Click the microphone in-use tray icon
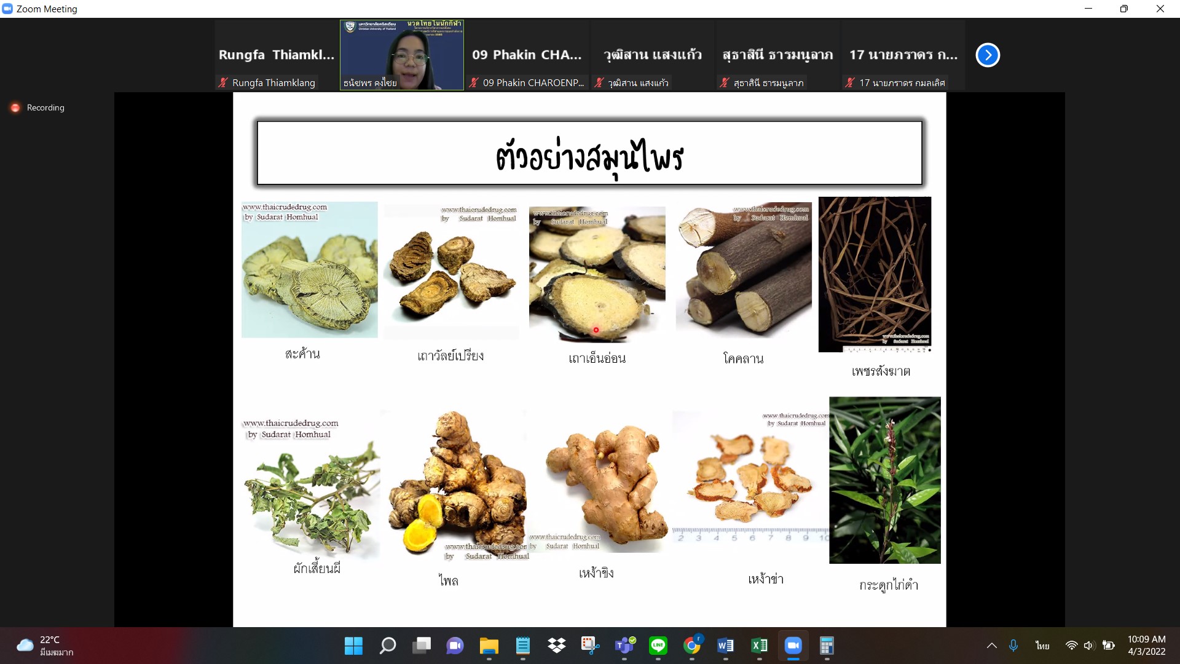 (x=1013, y=646)
